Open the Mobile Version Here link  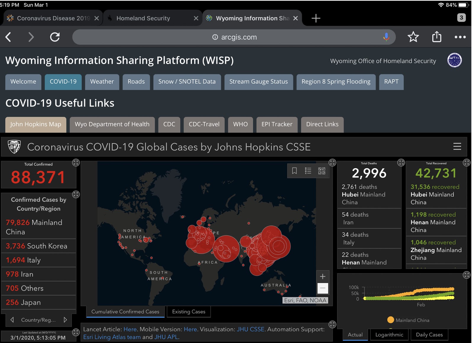coord(190,329)
